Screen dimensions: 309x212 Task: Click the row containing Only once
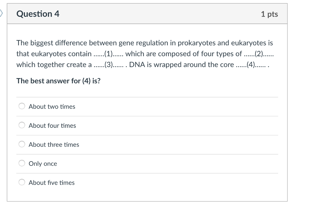coord(147,163)
